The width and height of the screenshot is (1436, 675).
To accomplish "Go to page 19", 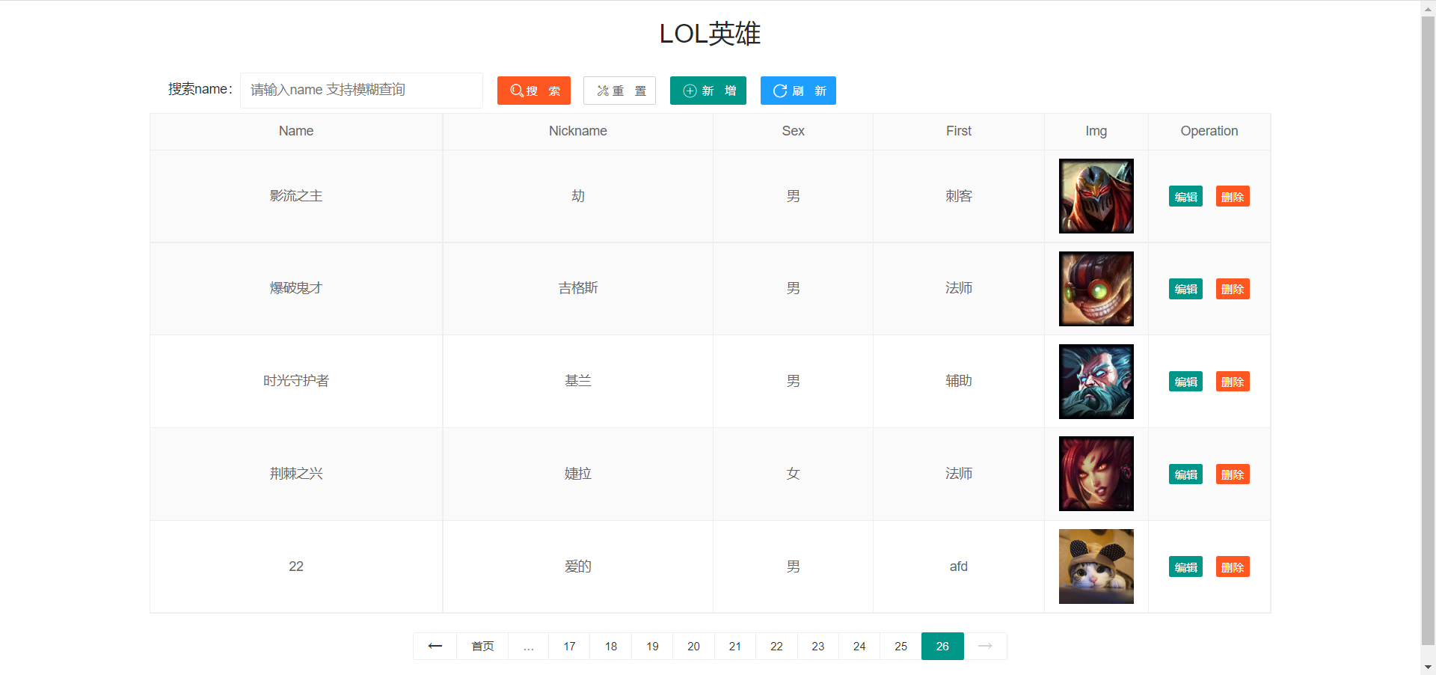I will [652, 646].
